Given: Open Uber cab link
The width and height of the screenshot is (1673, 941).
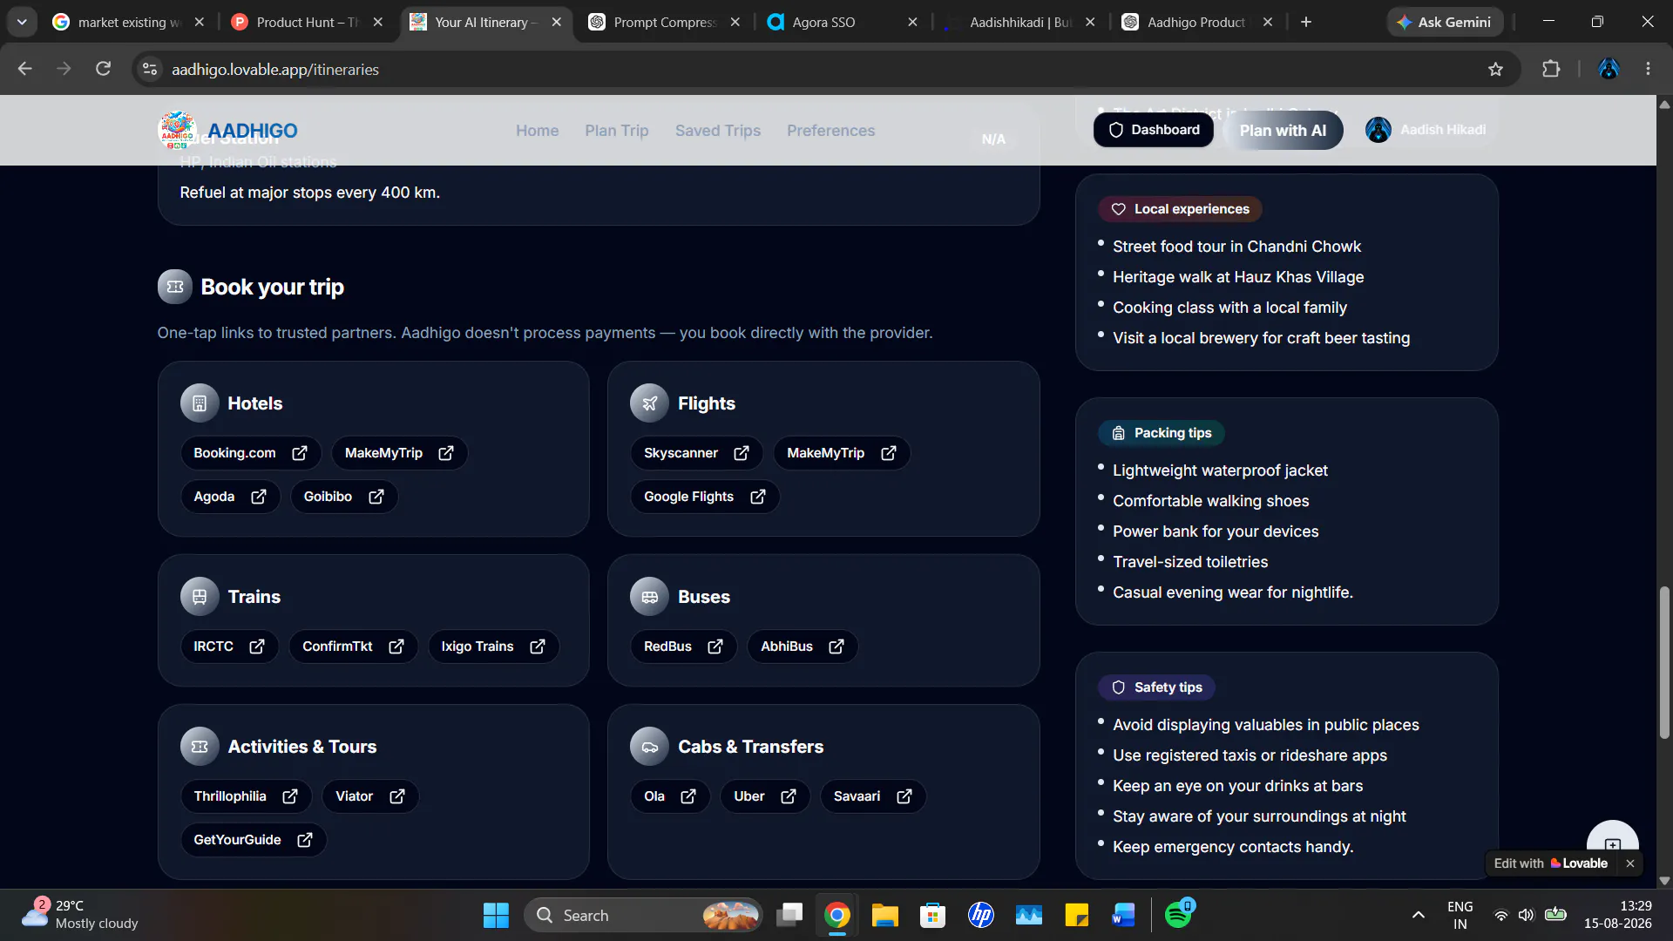Looking at the screenshot, I should (x=764, y=796).
